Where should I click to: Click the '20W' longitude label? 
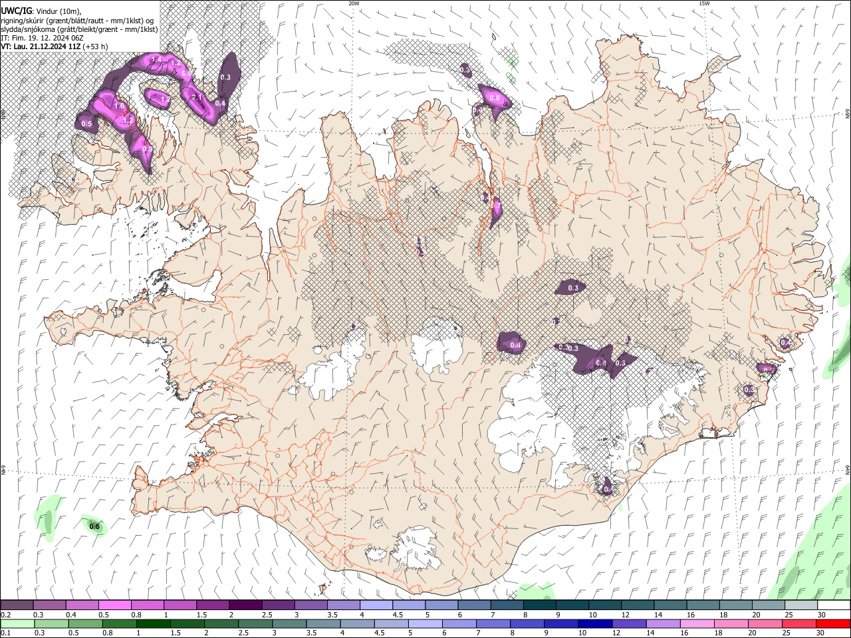click(354, 3)
